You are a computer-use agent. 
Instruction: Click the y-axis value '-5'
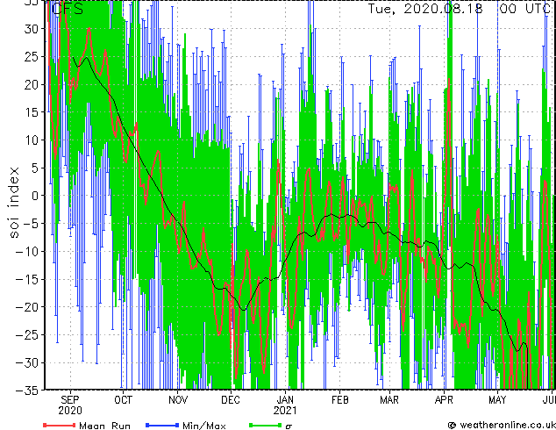[x=32, y=224]
